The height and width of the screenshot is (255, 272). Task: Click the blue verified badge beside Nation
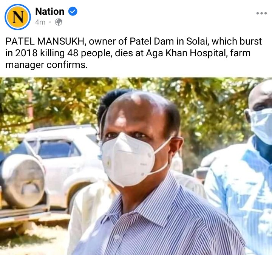[73, 11]
